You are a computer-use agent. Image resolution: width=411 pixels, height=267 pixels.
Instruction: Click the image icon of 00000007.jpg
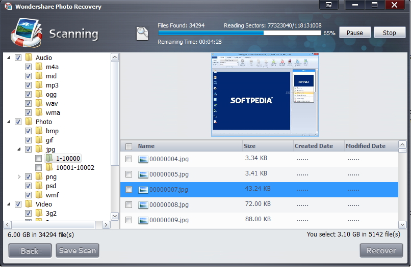(x=143, y=190)
